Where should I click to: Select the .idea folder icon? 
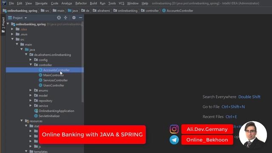click(x=17, y=29)
